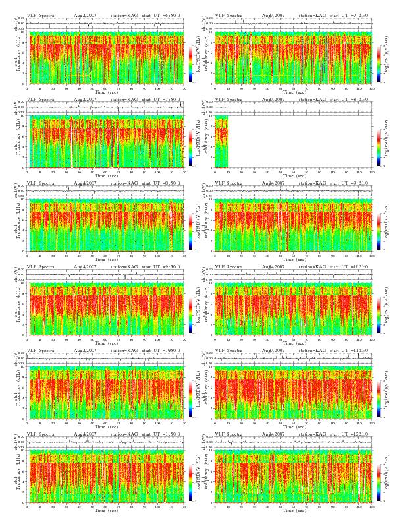Click the 'start UT =12:20:0' title text
Image resolution: width=403 pixels, height=522 pixels.
[350, 434]
